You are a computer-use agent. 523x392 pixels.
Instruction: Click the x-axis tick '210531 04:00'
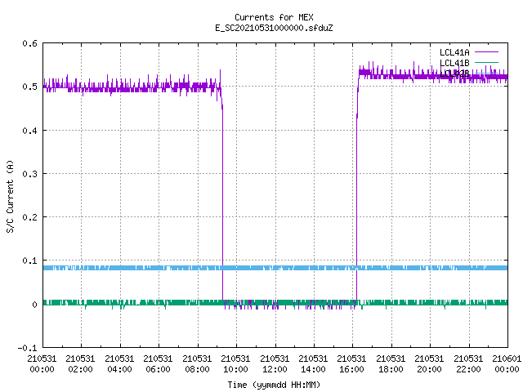(x=119, y=364)
